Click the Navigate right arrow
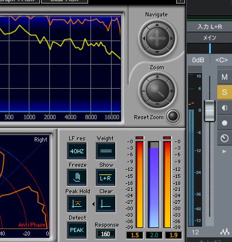The image size is (232, 242). 172,39
